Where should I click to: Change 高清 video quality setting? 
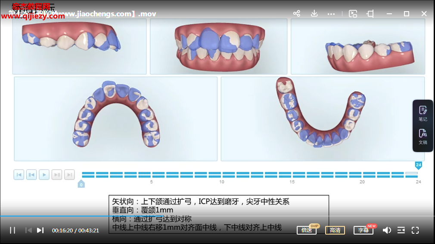(x=335, y=230)
